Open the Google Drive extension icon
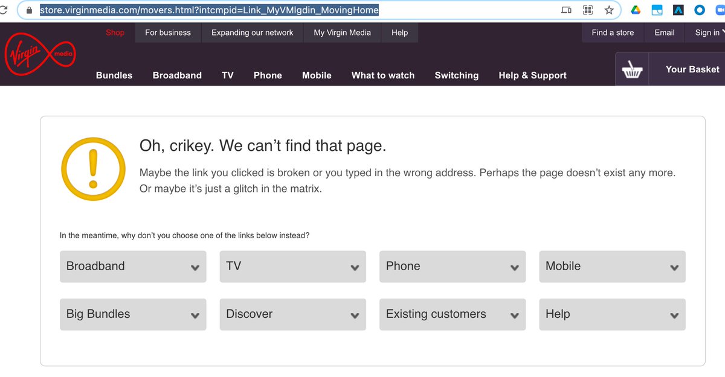This screenshot has height=377, width=725. tap(636, 10)
